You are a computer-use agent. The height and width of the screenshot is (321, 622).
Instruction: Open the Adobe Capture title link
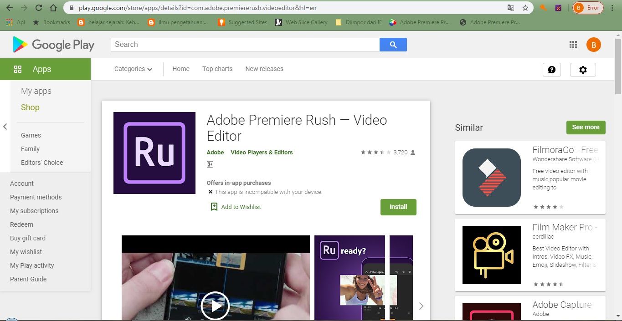562,305
